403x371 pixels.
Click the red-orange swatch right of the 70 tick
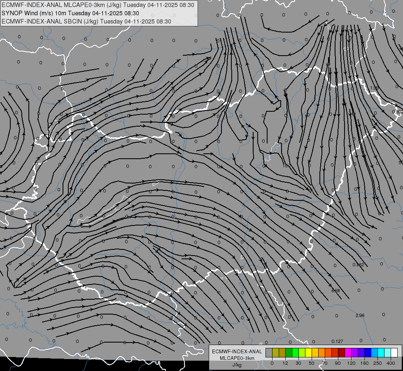pyautogui.click(x=328, y=352)
